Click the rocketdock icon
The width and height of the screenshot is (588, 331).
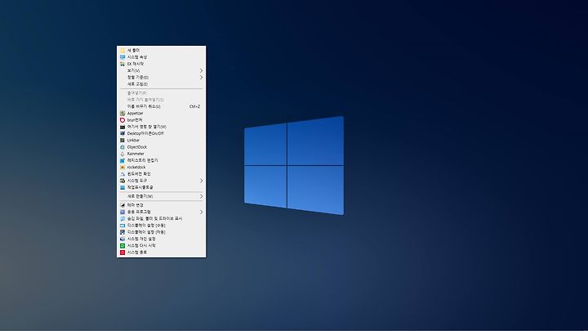(122, 168)
